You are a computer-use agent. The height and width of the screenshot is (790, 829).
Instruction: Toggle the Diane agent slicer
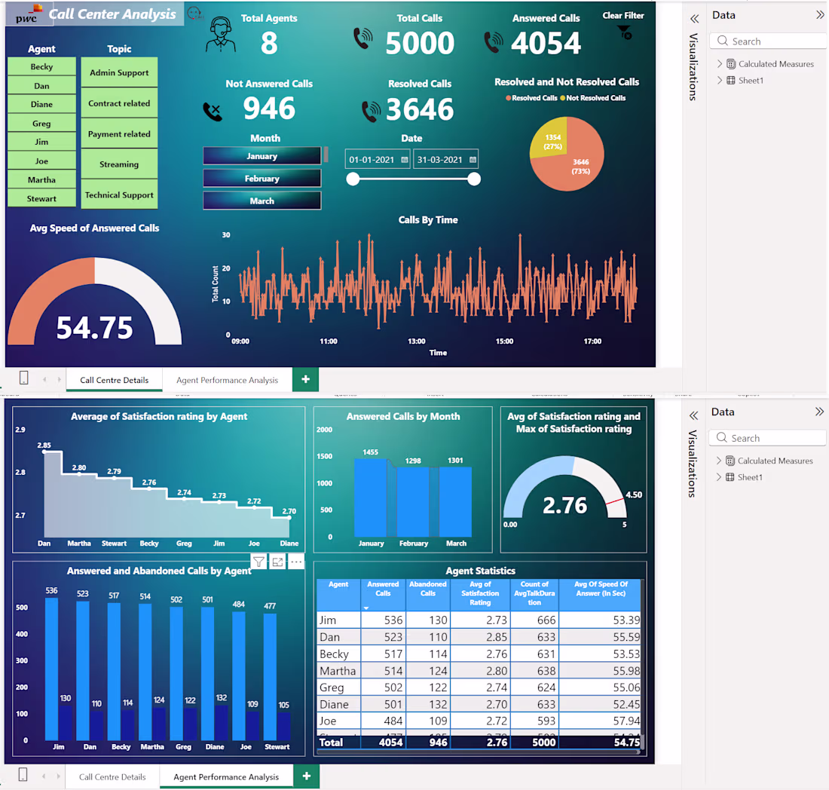click(41, 104)
